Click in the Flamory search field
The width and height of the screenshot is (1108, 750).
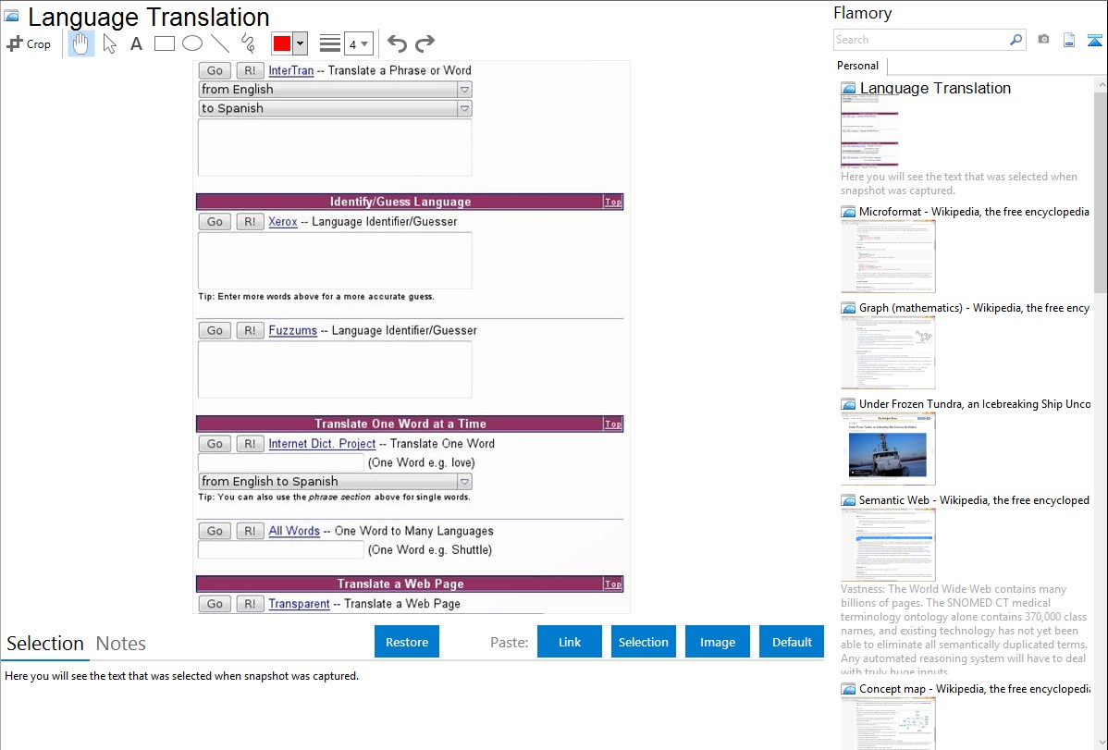920,40
